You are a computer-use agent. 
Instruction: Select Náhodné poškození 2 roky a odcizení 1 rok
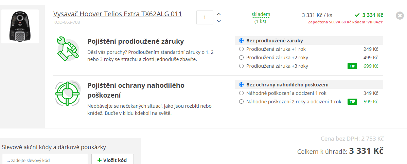coord(242,102)
